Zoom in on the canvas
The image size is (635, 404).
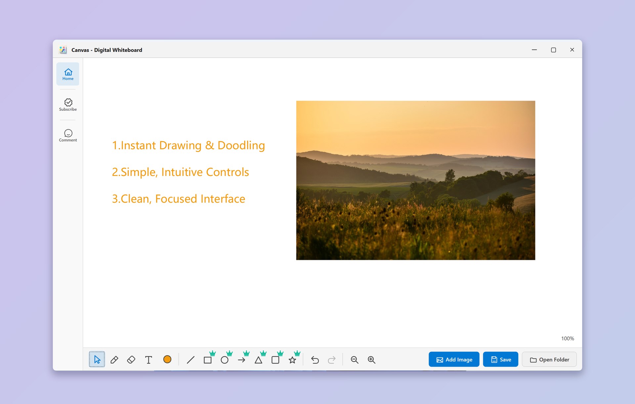click(371, 360)
